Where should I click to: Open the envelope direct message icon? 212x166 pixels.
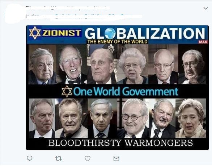click(116, 158)
